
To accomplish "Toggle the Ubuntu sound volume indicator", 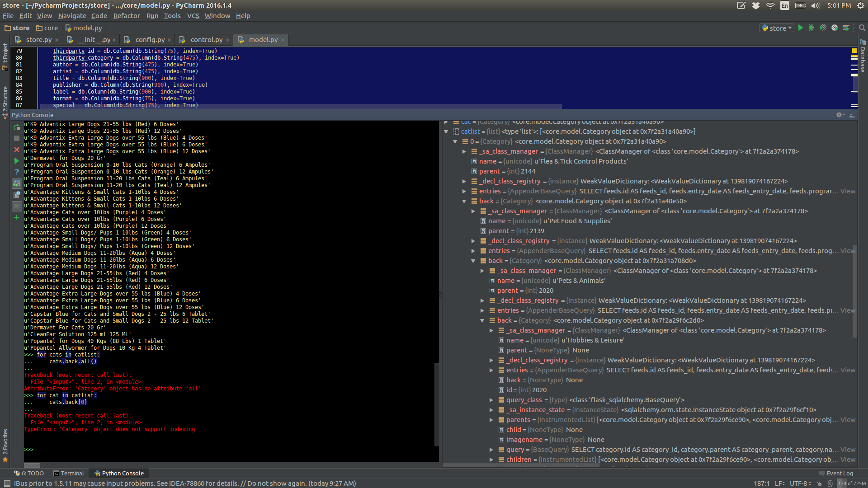I will (x=816, y=5).
